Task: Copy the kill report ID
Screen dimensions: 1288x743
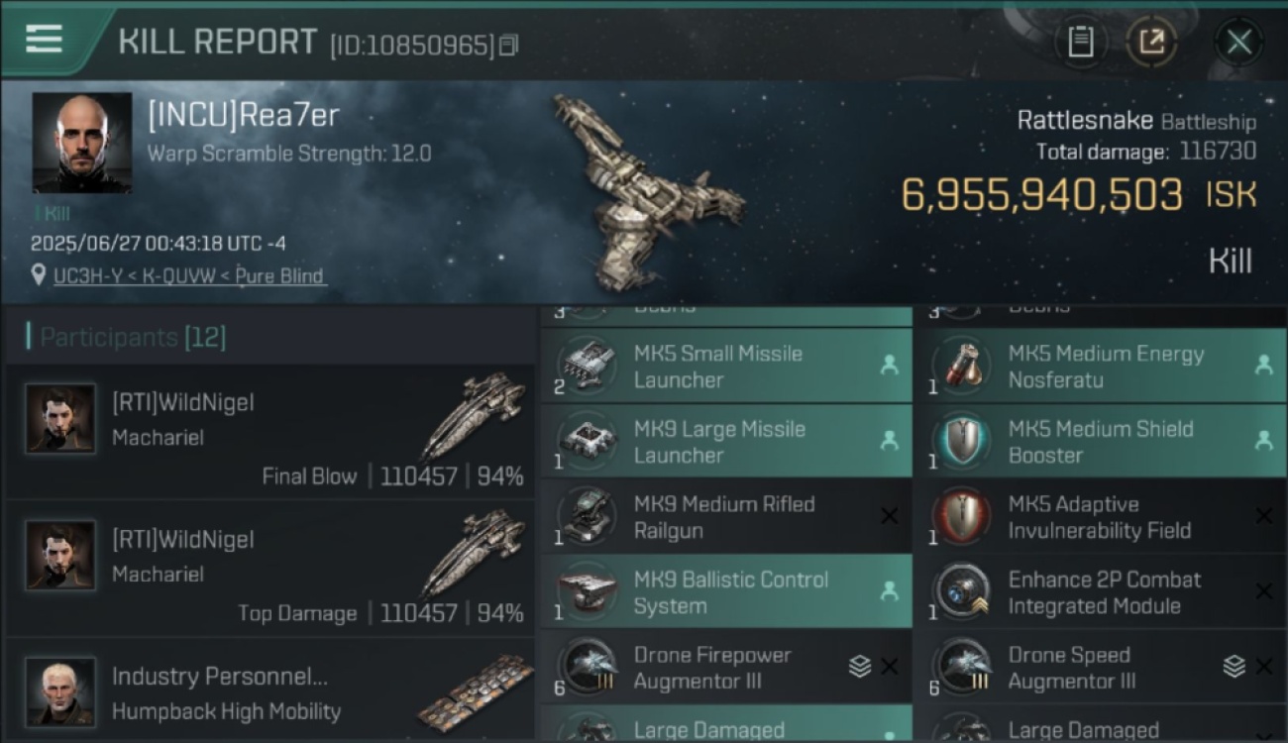Action: coord(508,46)
